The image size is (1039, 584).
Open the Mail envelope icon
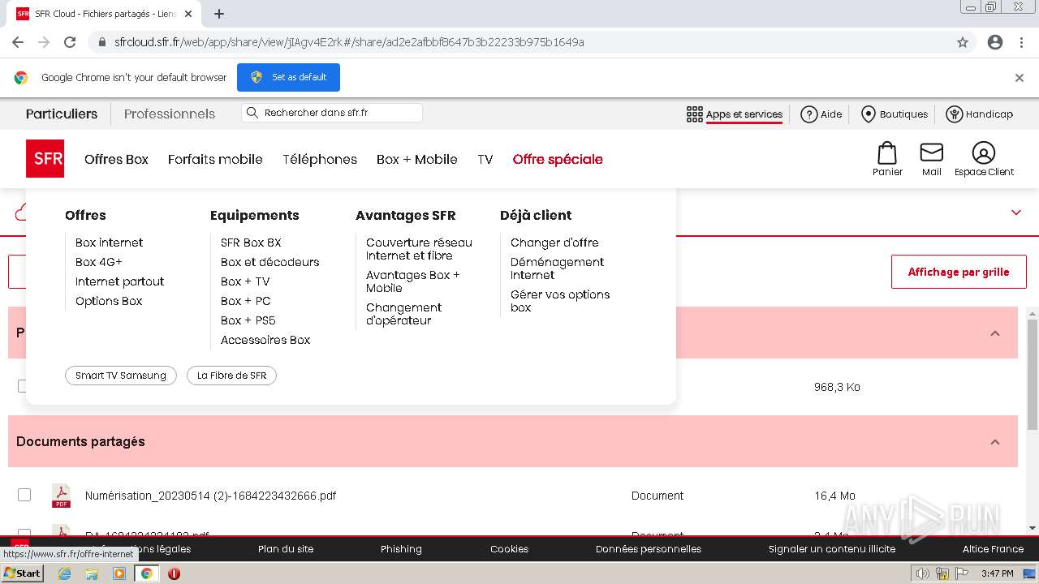coord(931,152)
